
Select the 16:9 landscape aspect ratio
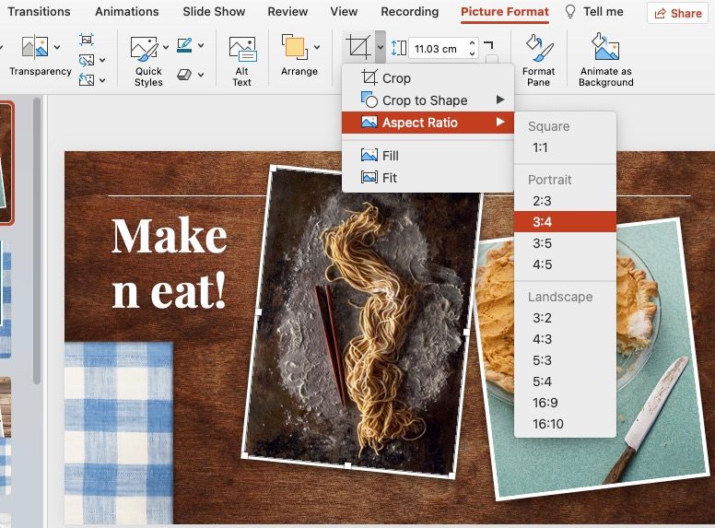[x=545, y=403]
